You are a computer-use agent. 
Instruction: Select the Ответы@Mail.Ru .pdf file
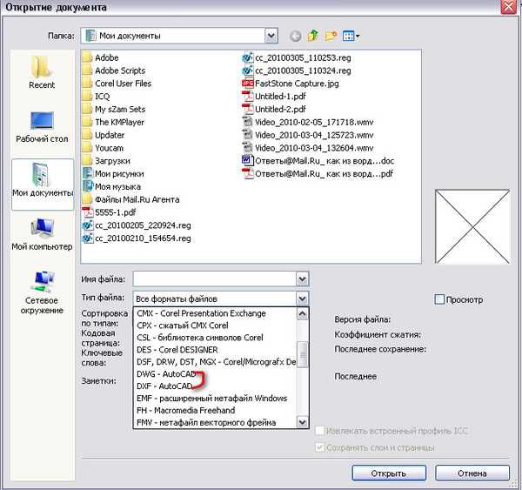pos(318,174)
